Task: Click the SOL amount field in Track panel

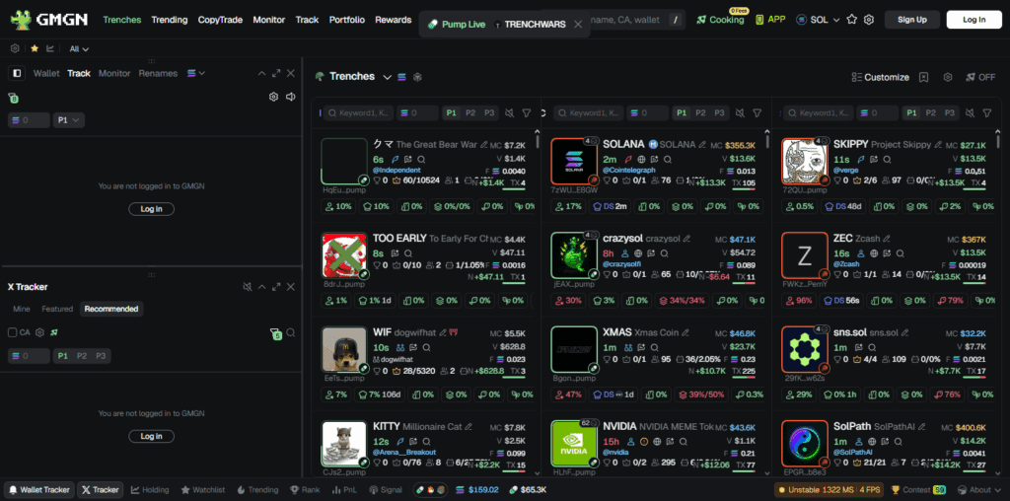Action: point(29,120)
